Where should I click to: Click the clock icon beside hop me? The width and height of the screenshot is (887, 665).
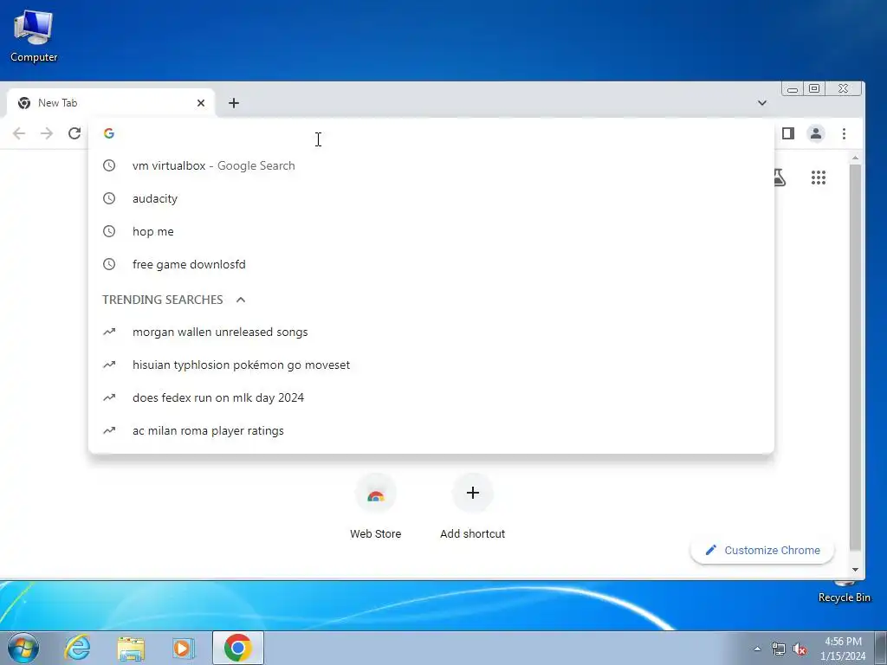[109, 231]
